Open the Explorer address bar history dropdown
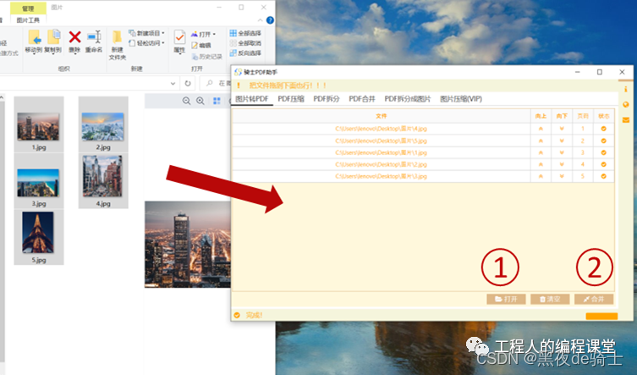 pos(173,83)
